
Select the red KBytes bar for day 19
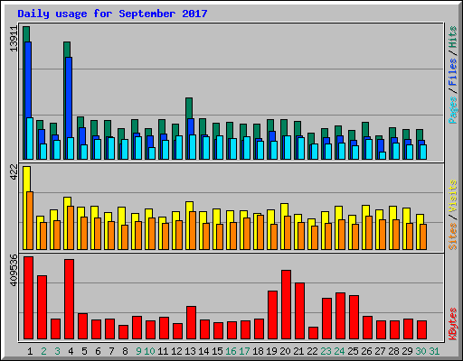[x=272, y=315]
